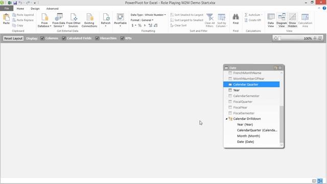
Task: Click the Reset Layout button
Action: point(13,38)
